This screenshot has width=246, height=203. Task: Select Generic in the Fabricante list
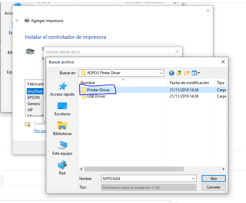(34, 104)
